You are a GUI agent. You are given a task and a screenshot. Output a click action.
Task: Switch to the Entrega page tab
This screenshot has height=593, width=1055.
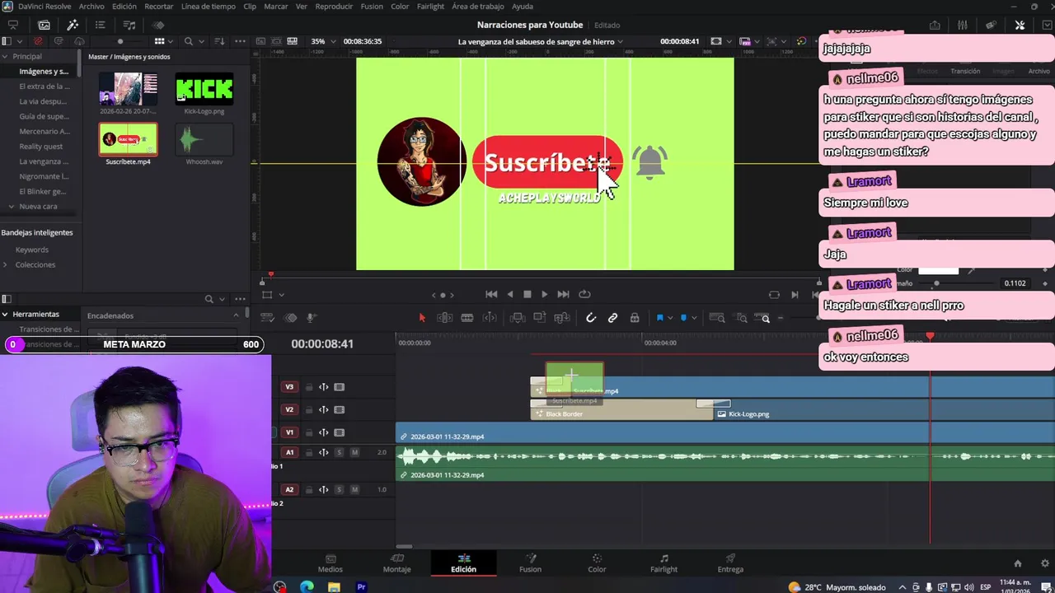tap(730, 563)
